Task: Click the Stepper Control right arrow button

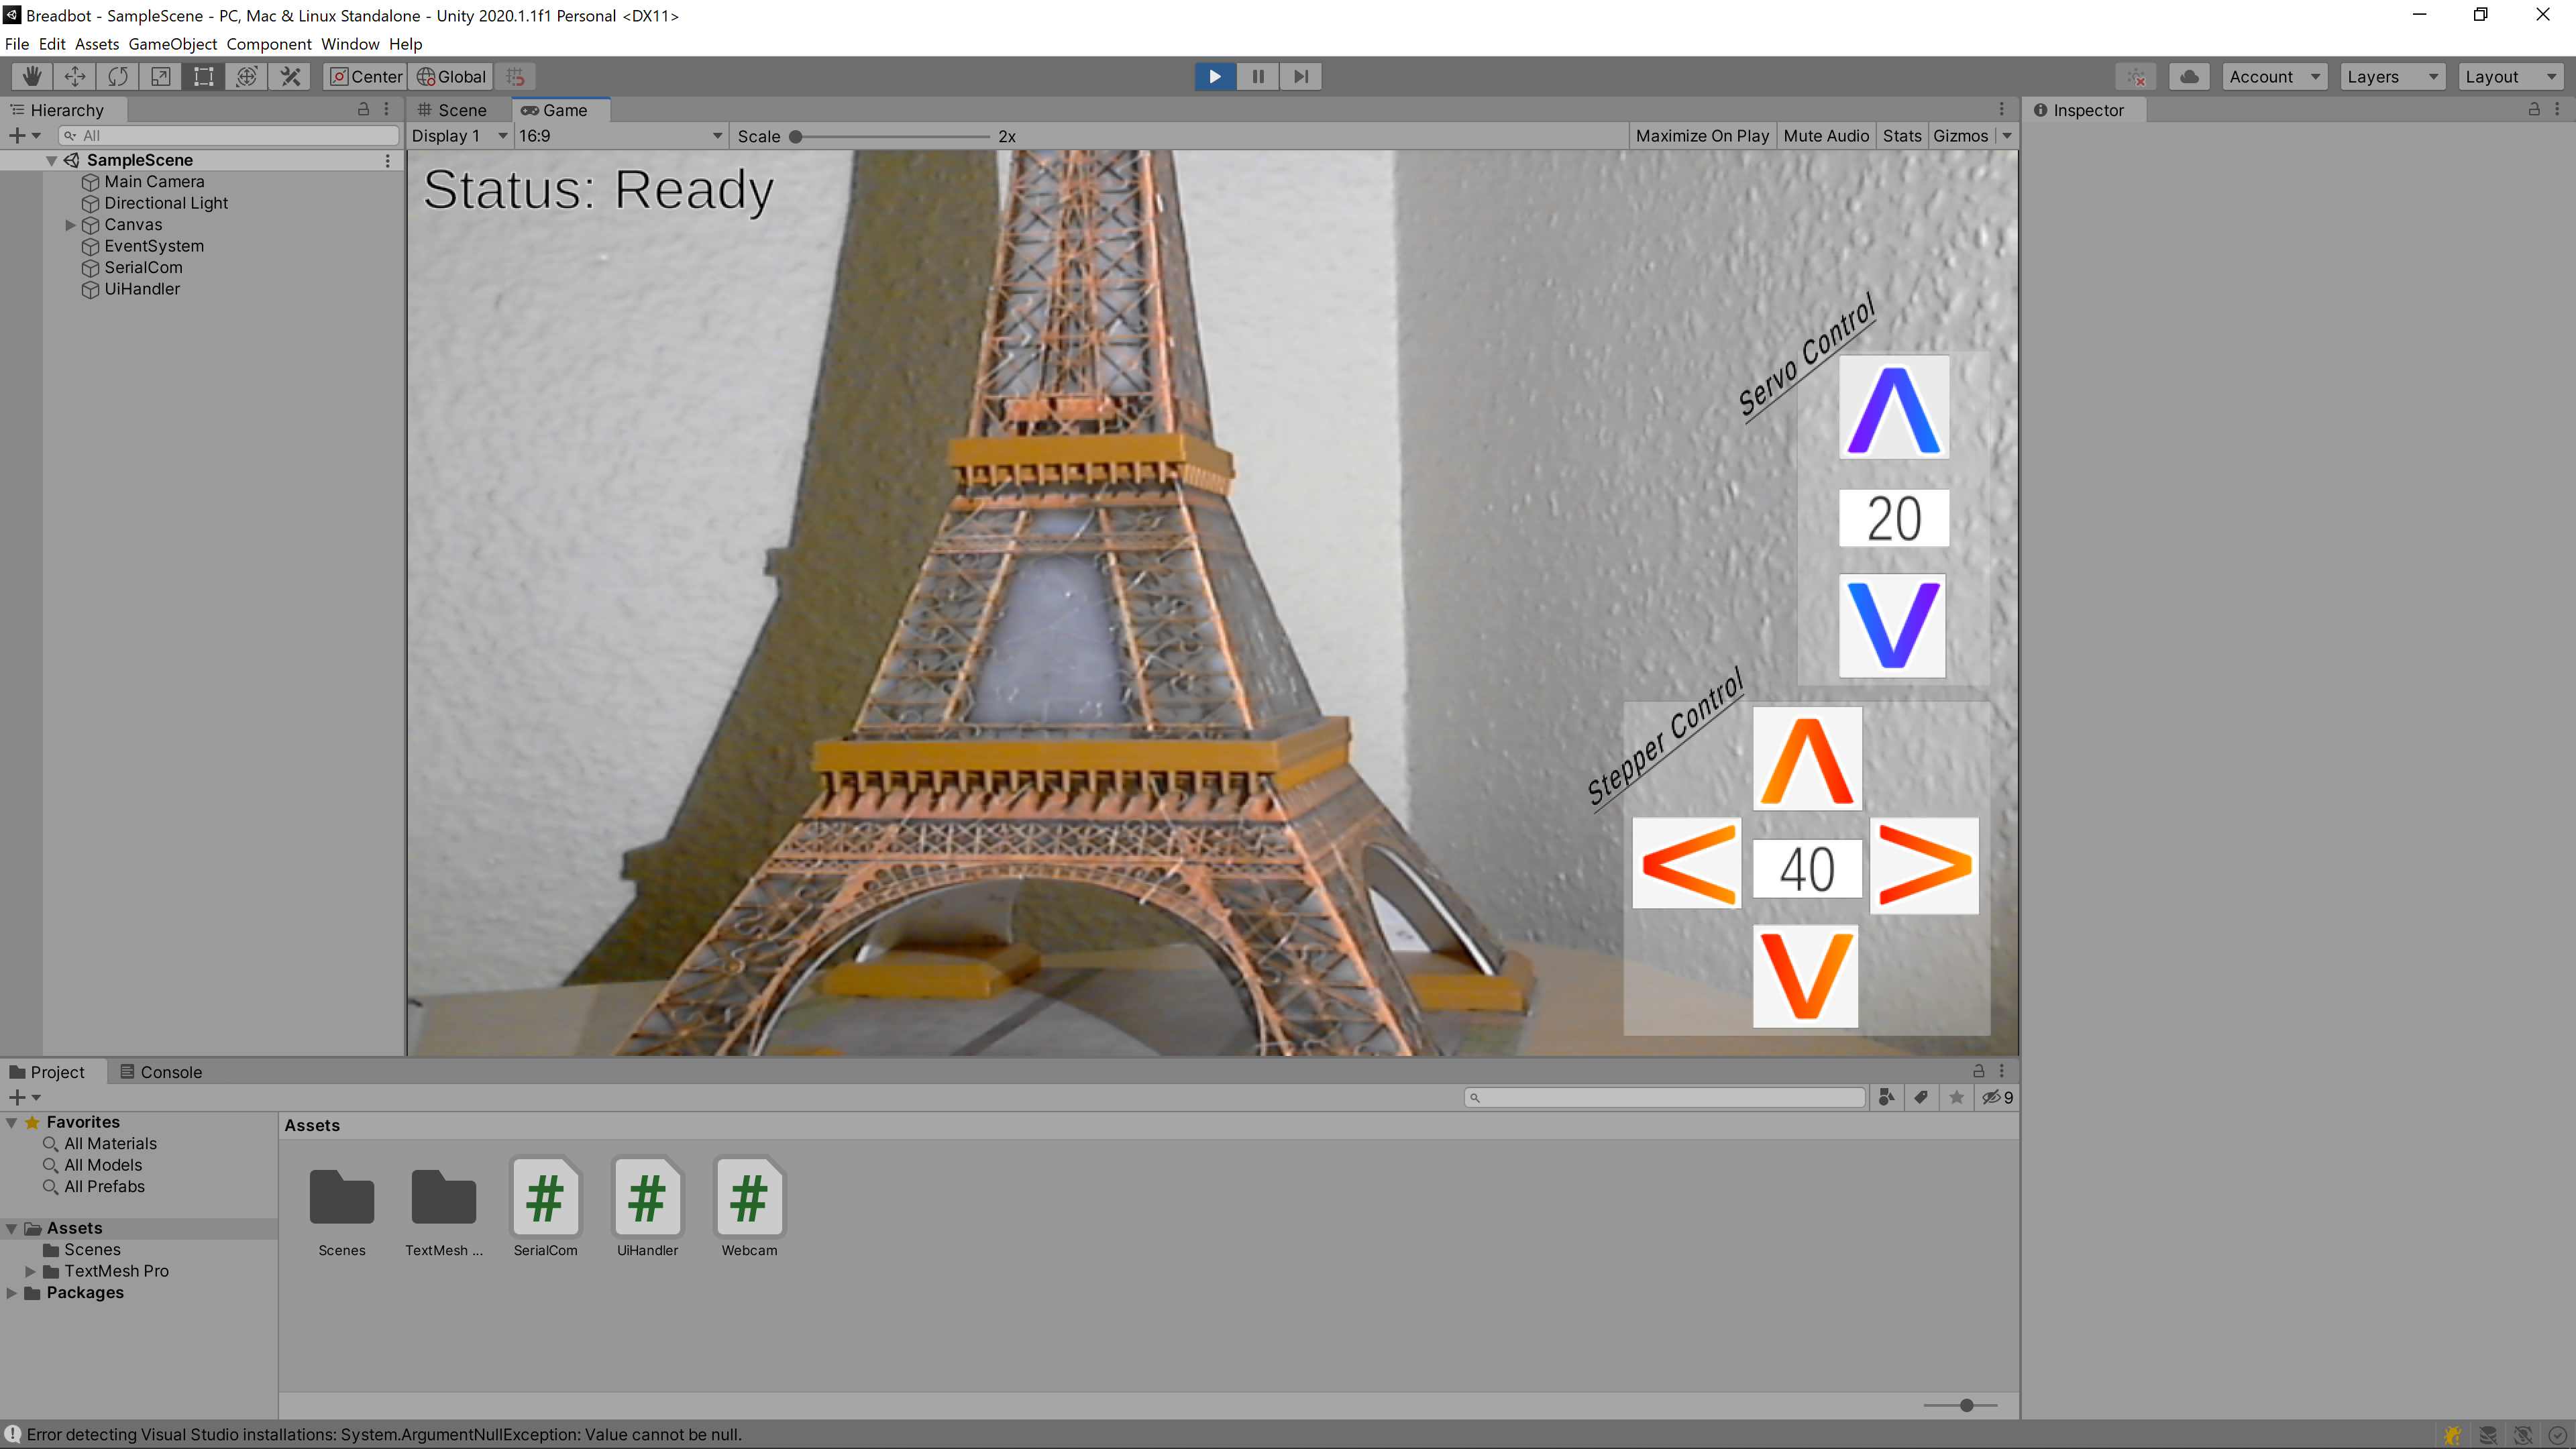Action: pos(1925,865)
